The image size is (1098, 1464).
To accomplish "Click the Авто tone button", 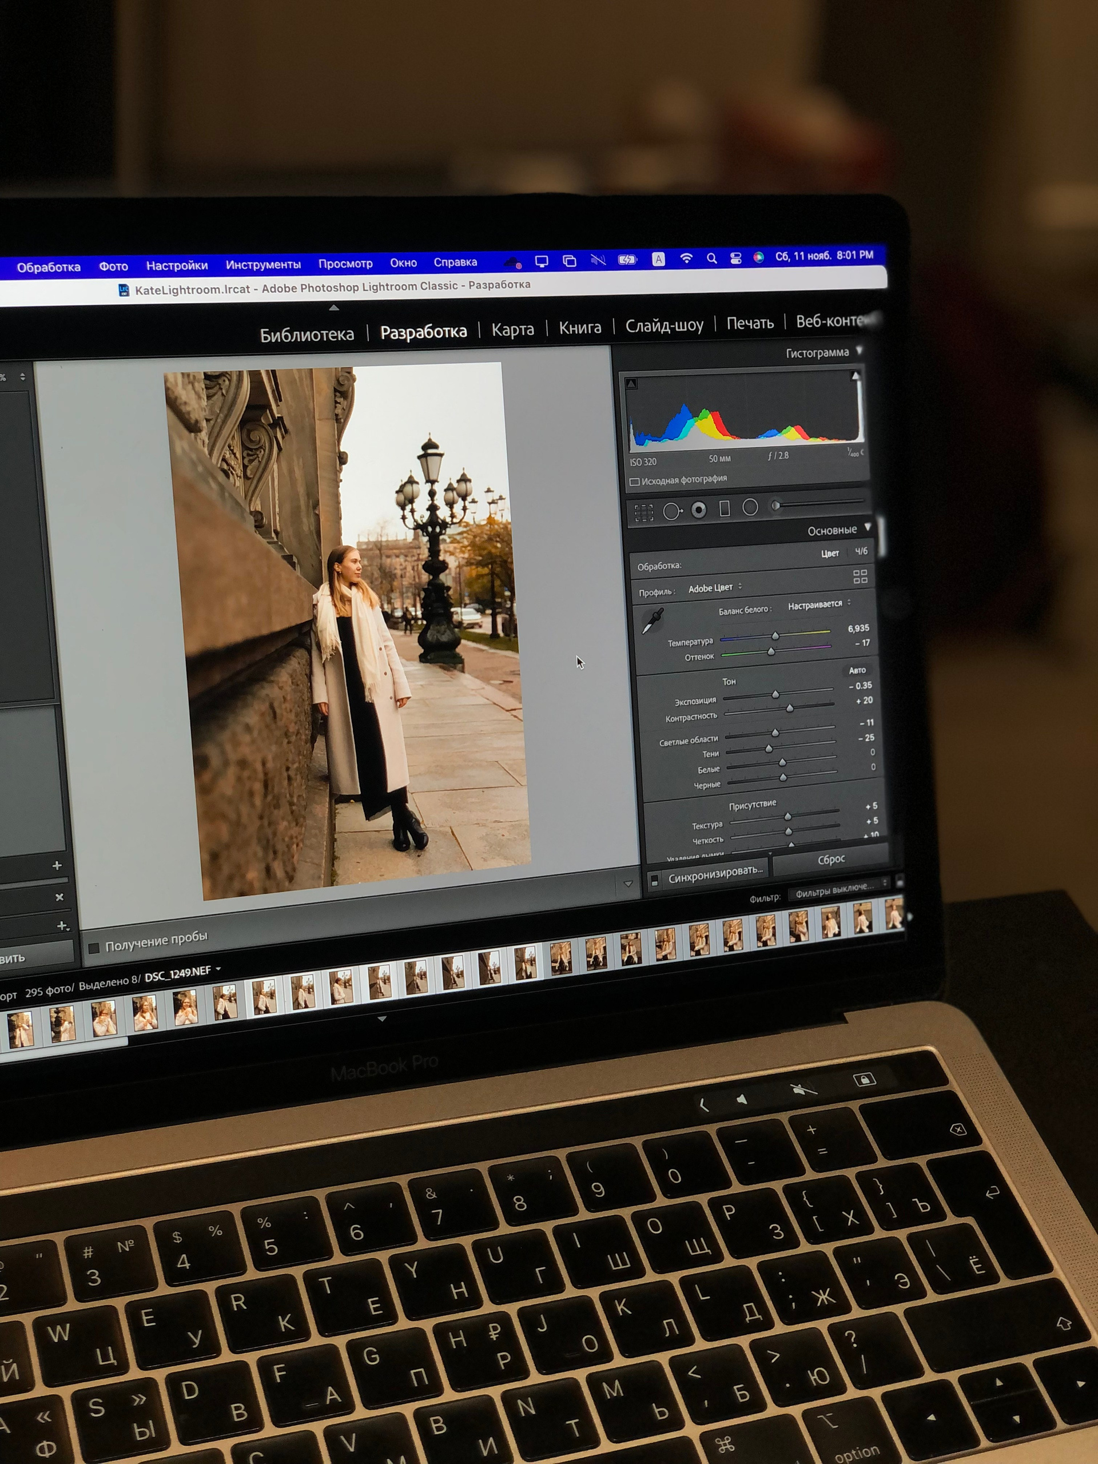I will [x=857, y=670].
